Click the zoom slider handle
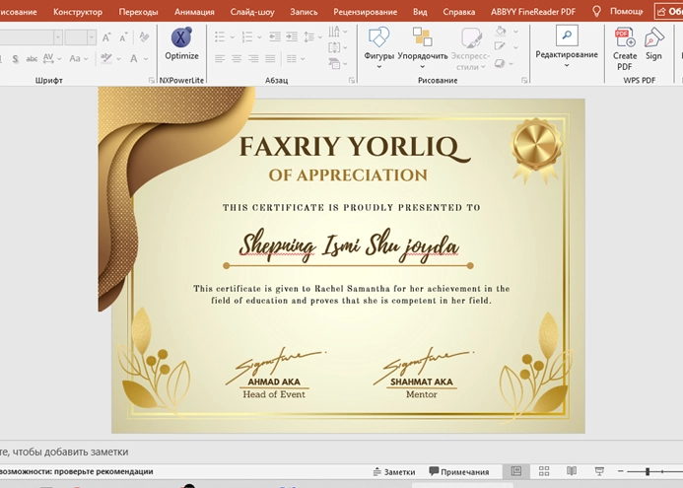 coord(648,471)
